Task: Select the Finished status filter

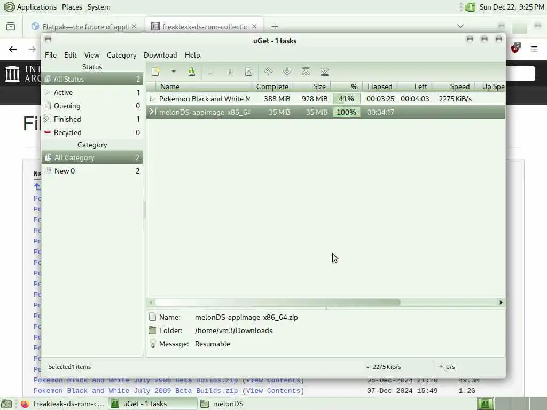Action: coord(92,119)
